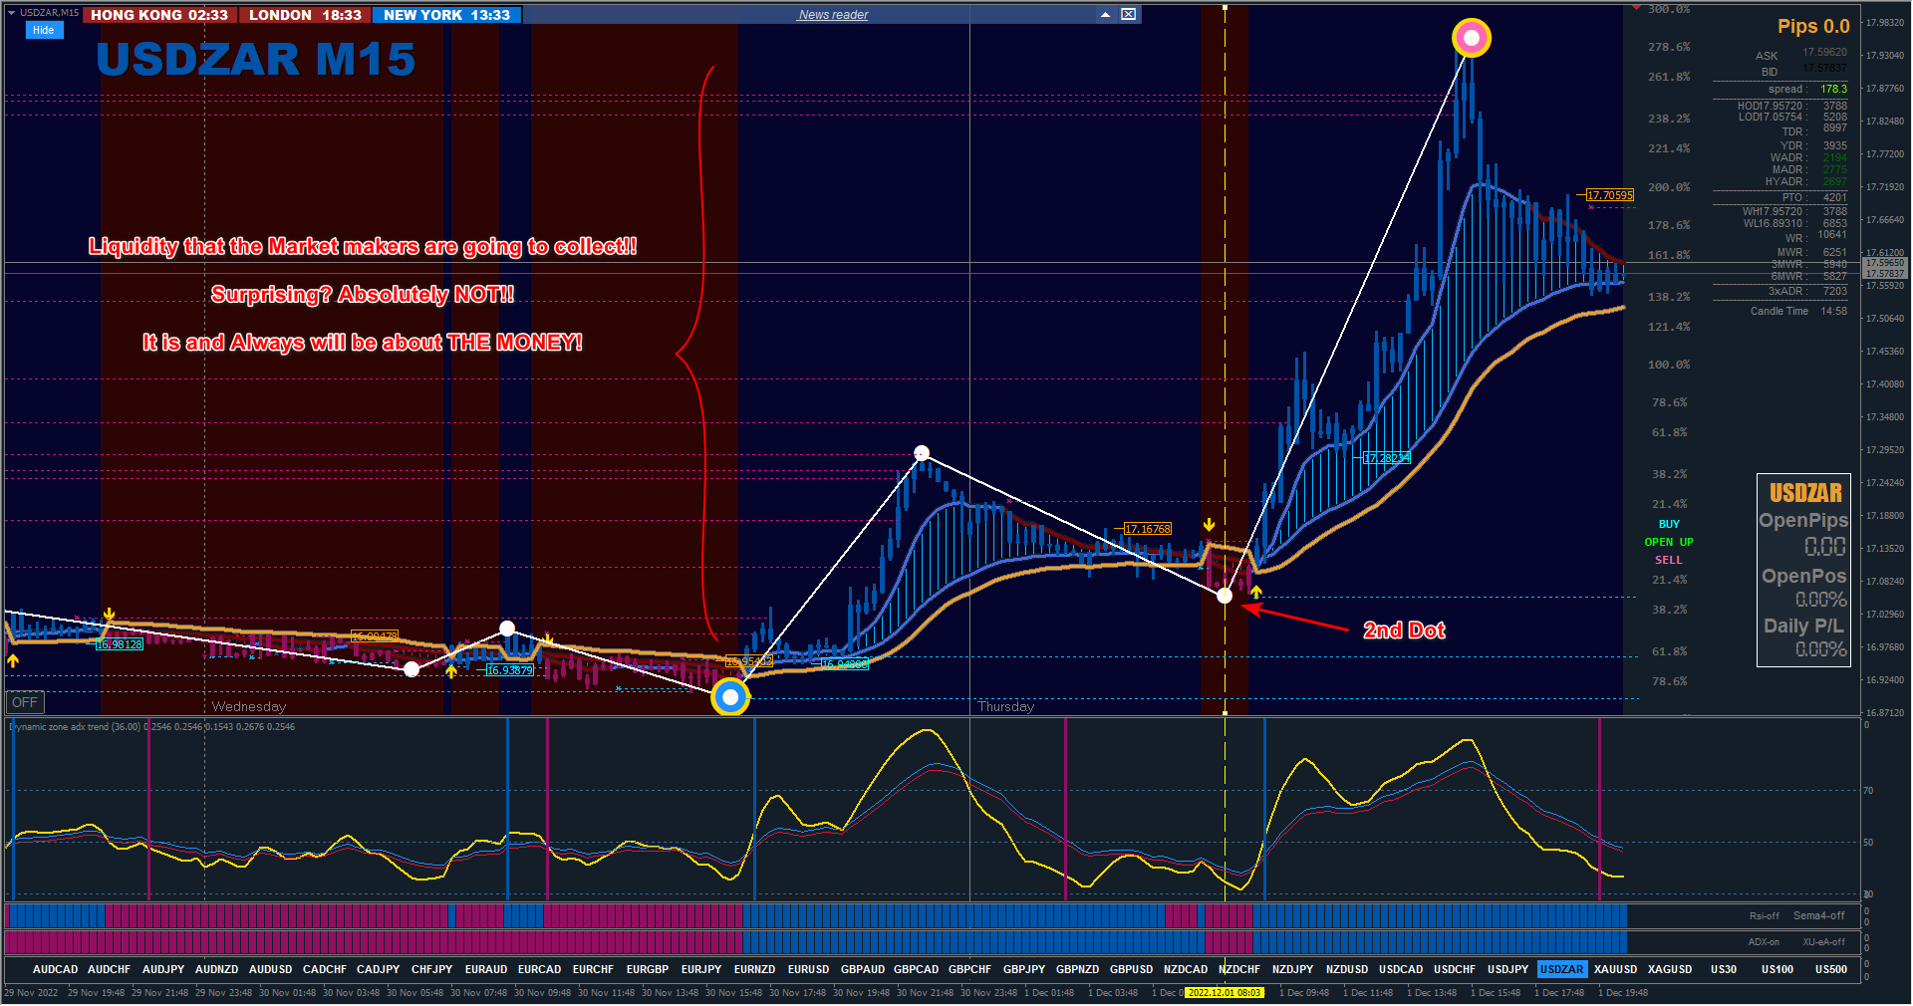This screenshot has width=1913, height=1006.
Task: Switch chart to USDCAD symbol
Action: tap(1401, 969)
